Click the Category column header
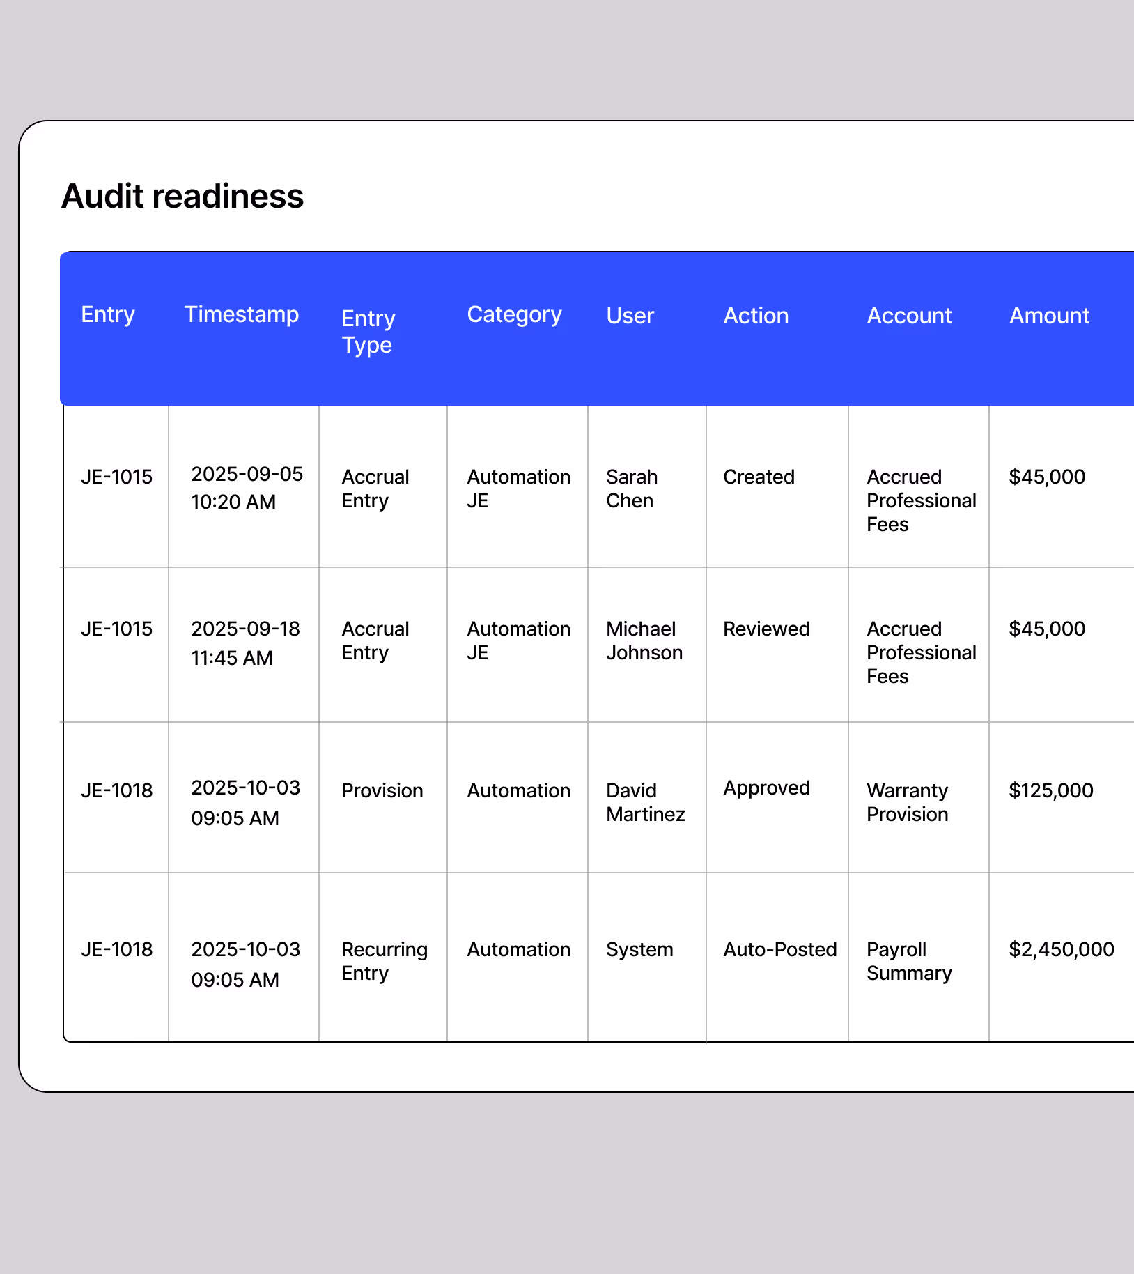This screenshot has height=1274, width=1134. 514,314
